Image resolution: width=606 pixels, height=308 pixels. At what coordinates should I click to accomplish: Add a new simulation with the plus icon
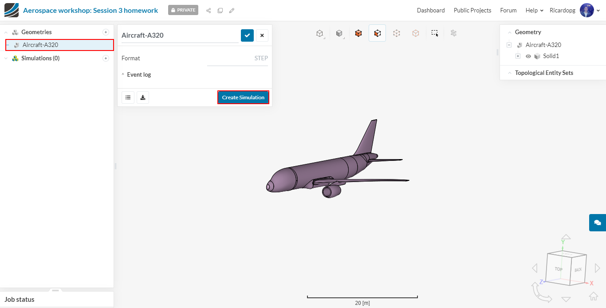pos(106,58)
